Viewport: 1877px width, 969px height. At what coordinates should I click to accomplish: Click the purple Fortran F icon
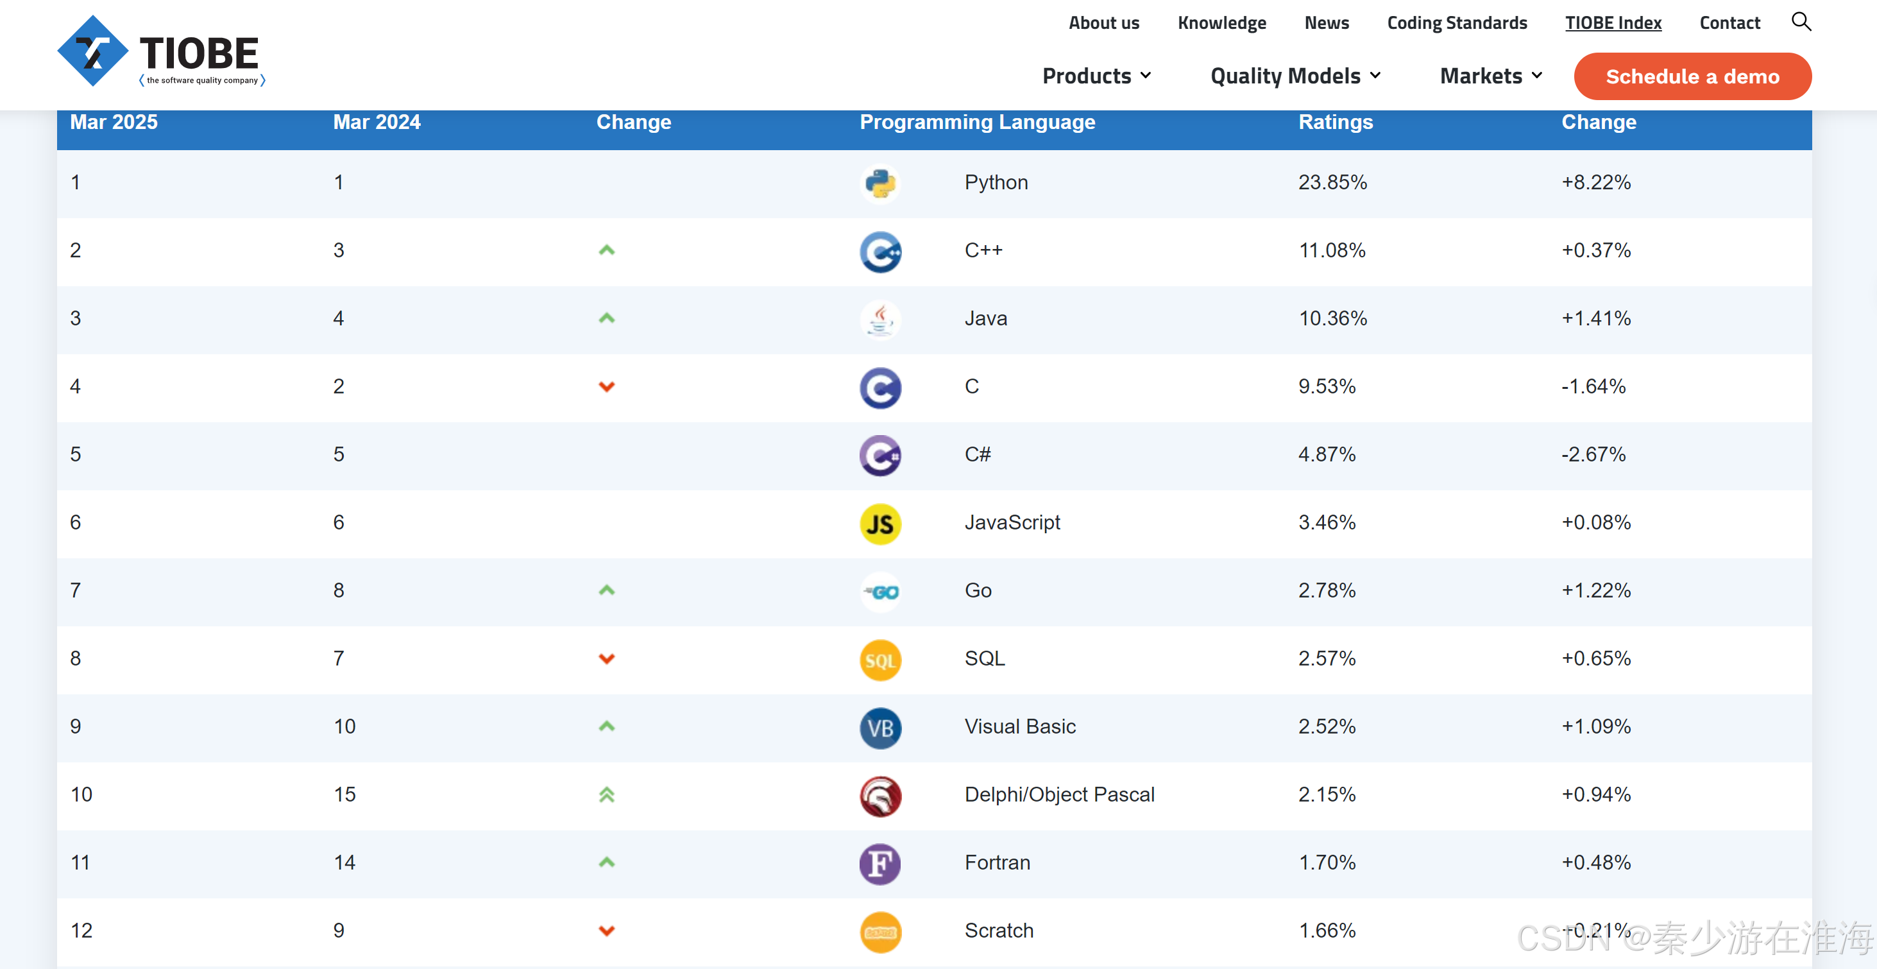880,864
